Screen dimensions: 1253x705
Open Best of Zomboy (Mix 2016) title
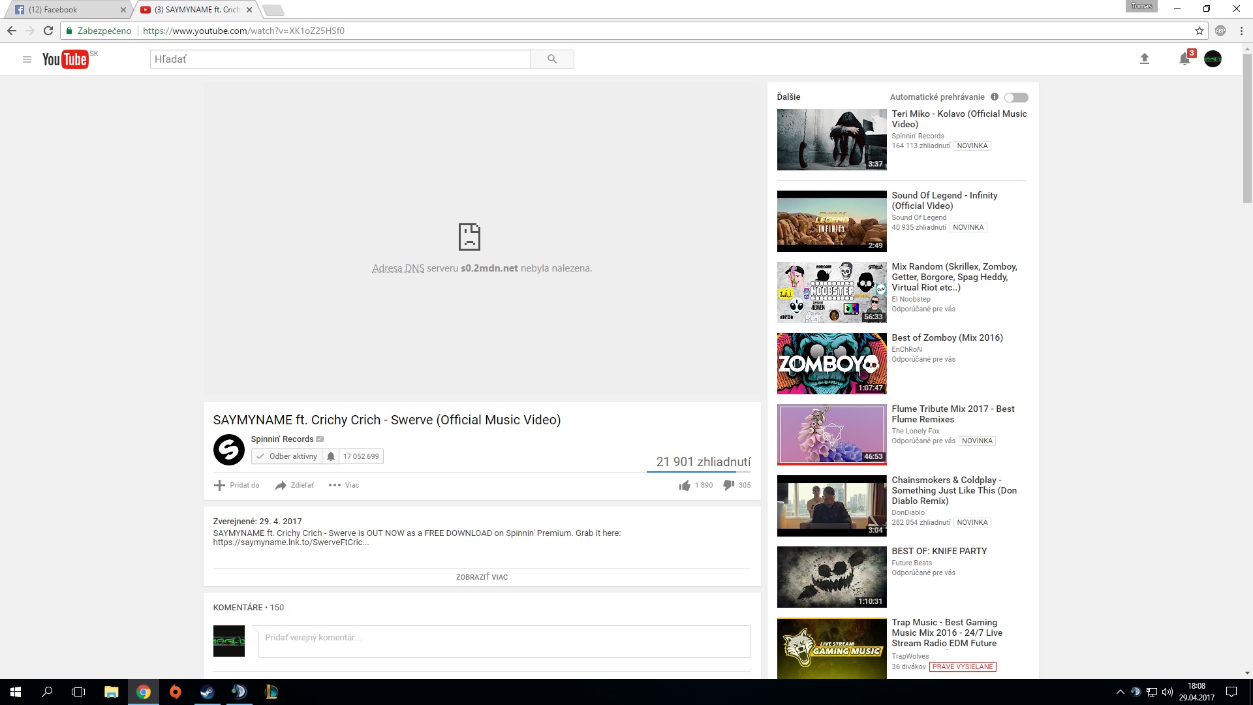(x=947, y=337)
